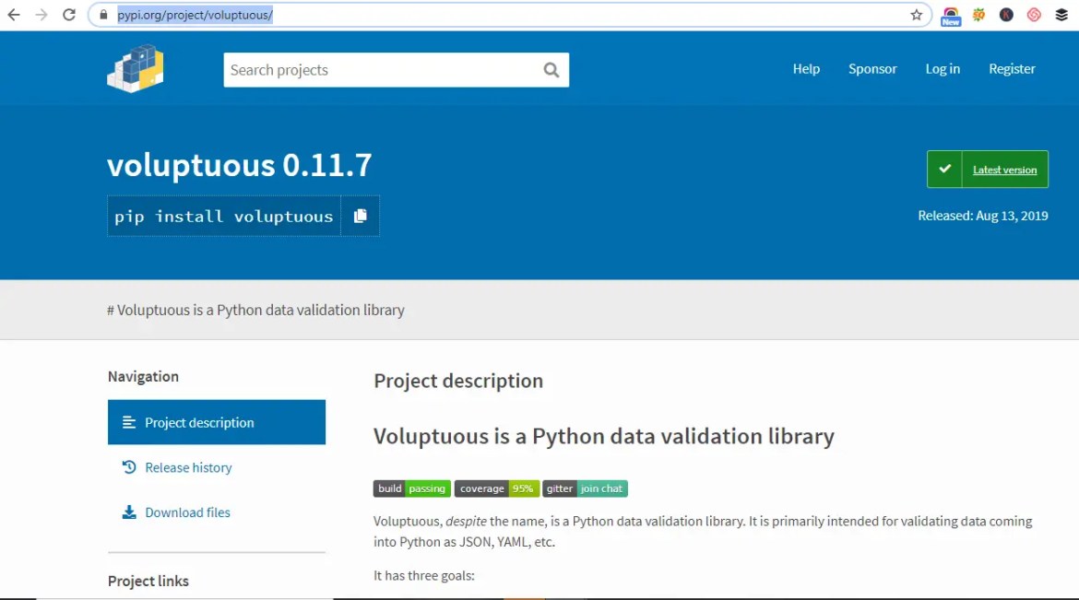Click the magnifying glass search icon
Viewport: 1079px width, 600px height.
click(x=551, y=69)
